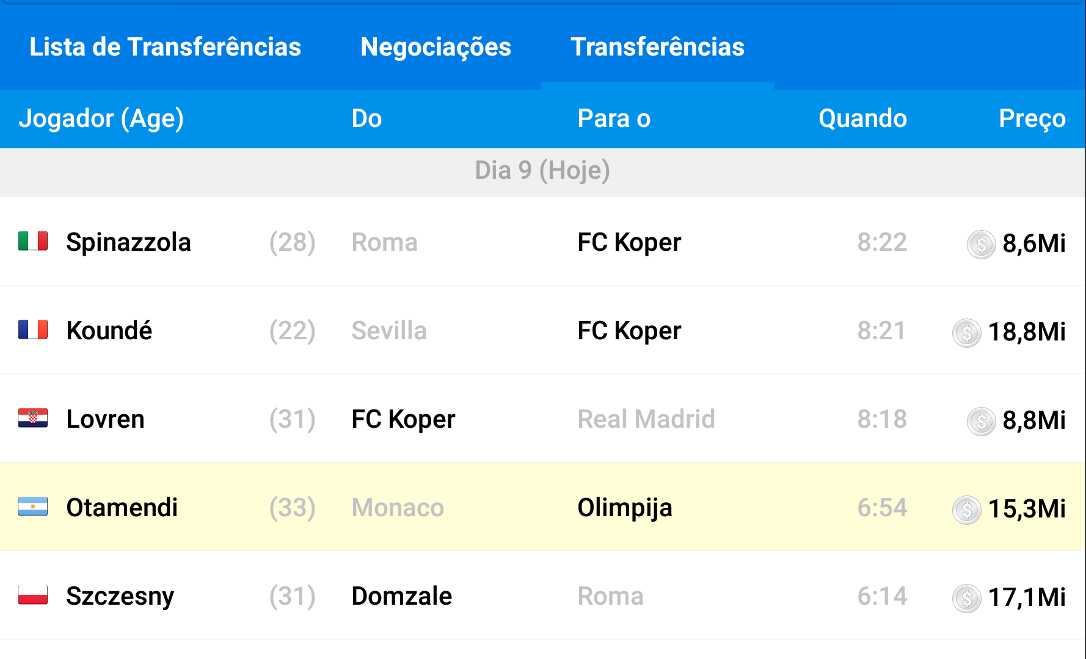
Task: Open FC Koper in Koundé's row
Action: 629,331
